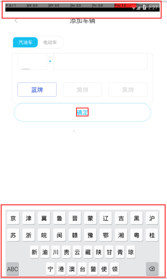This screenshot has height=279, width=167.
Task: Tap the 川 province key
Action: 55,252
